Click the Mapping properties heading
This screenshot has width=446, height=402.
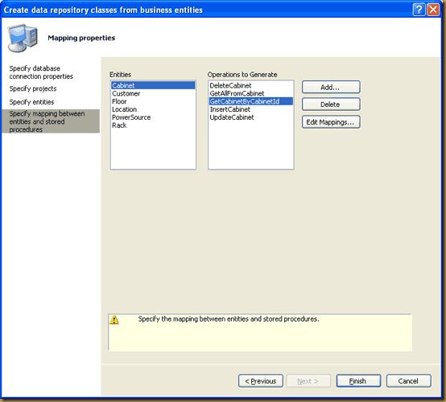point(81,38)
